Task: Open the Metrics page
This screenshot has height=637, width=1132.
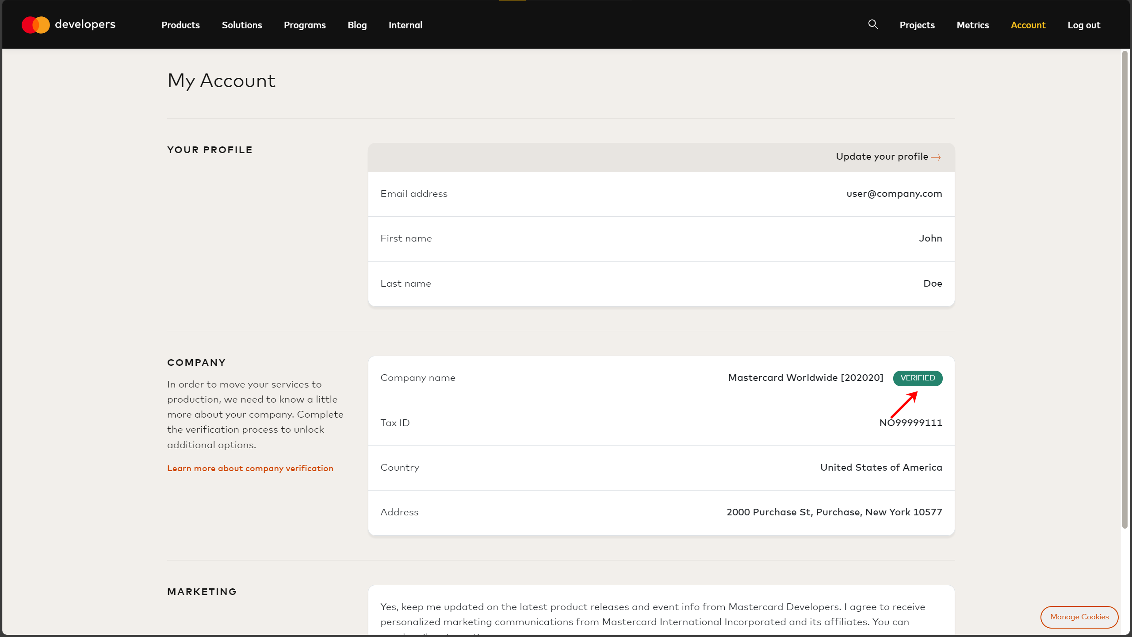Action: coord(972,25)
